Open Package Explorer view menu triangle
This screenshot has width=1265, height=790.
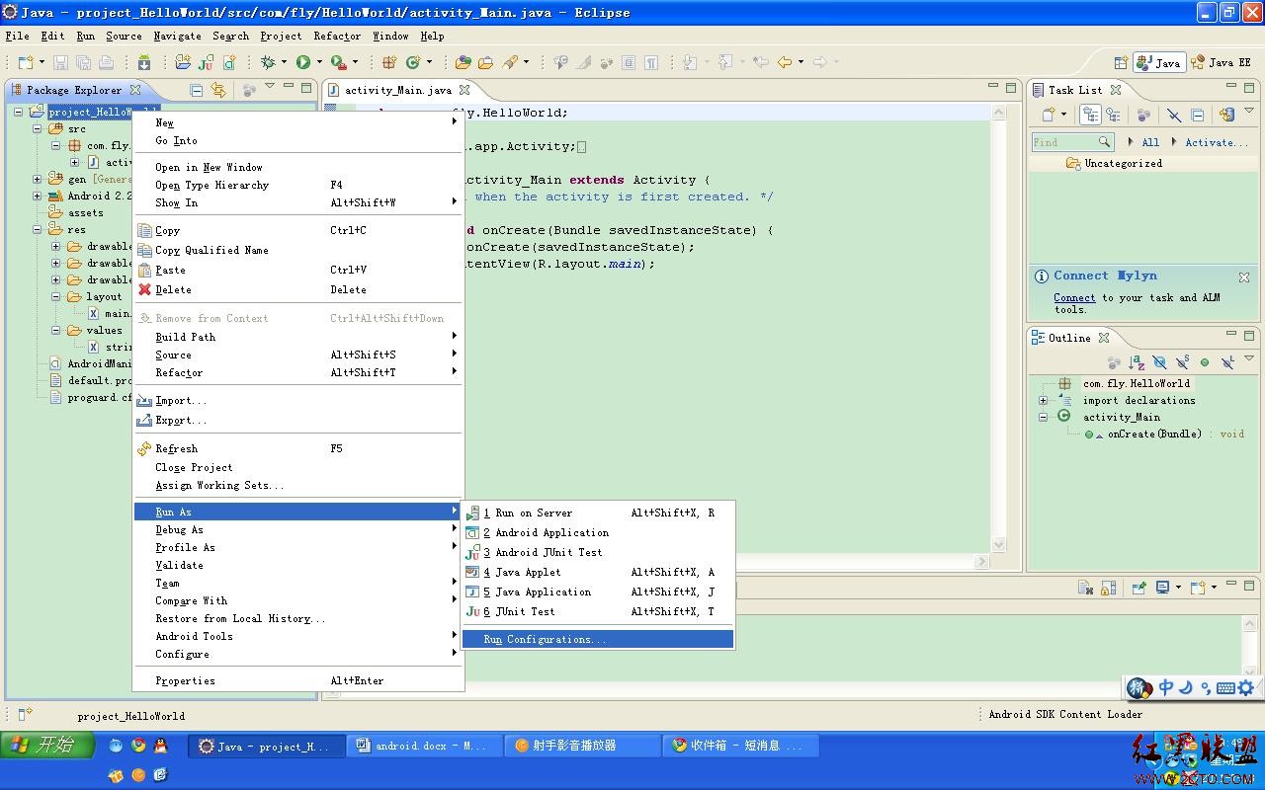pos(269,88)
